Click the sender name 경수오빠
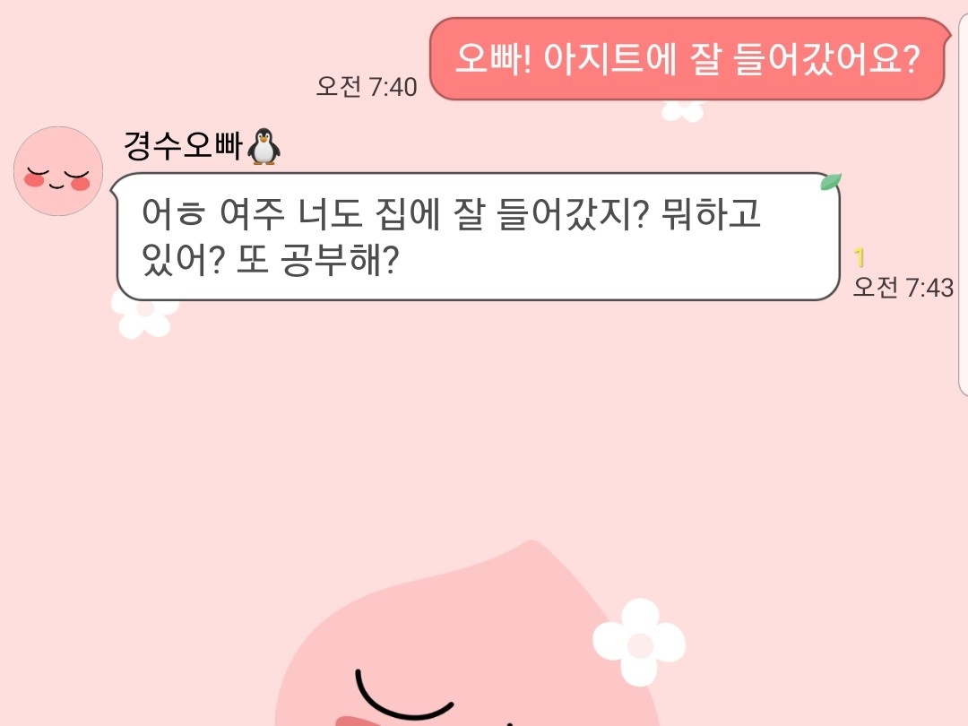This screenshot has width=968, height=726. [x=183, y=146]
